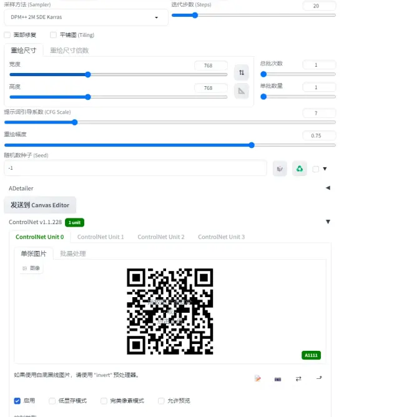Enable 面部修复 face restoration checkbox
412x417 pixels.
pyautogui.click(x=7, y=35)
